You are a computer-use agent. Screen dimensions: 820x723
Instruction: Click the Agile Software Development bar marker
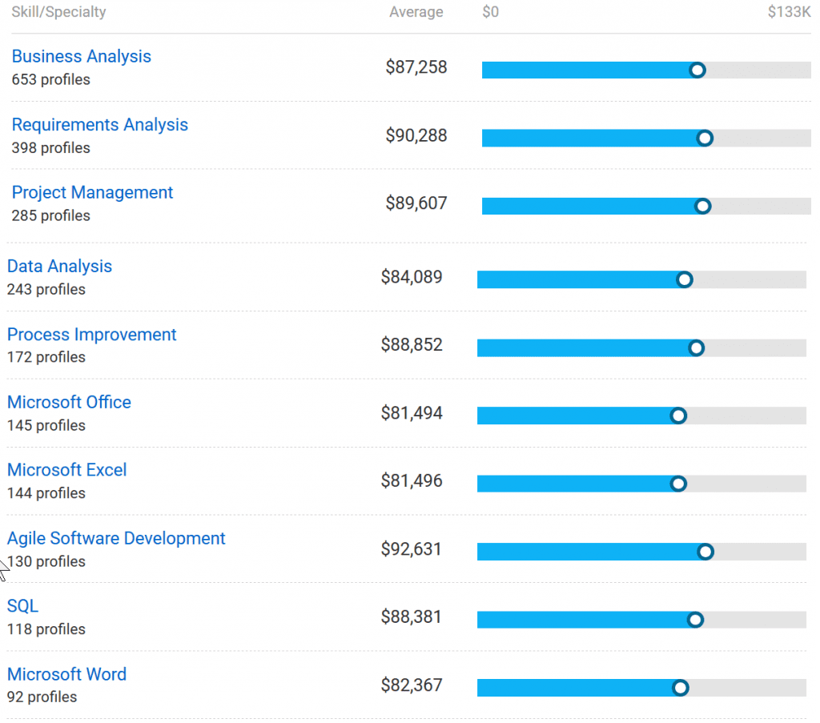tap(705, 552)
